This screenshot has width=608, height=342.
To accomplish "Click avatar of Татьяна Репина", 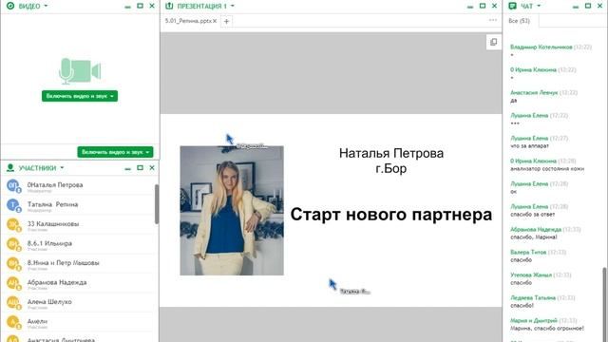I will tap(13, 205).
